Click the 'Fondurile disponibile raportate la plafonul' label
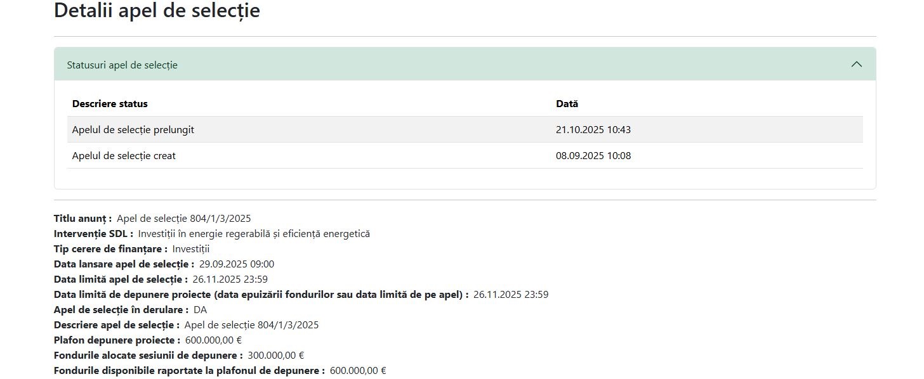 (x=189, y=371)
